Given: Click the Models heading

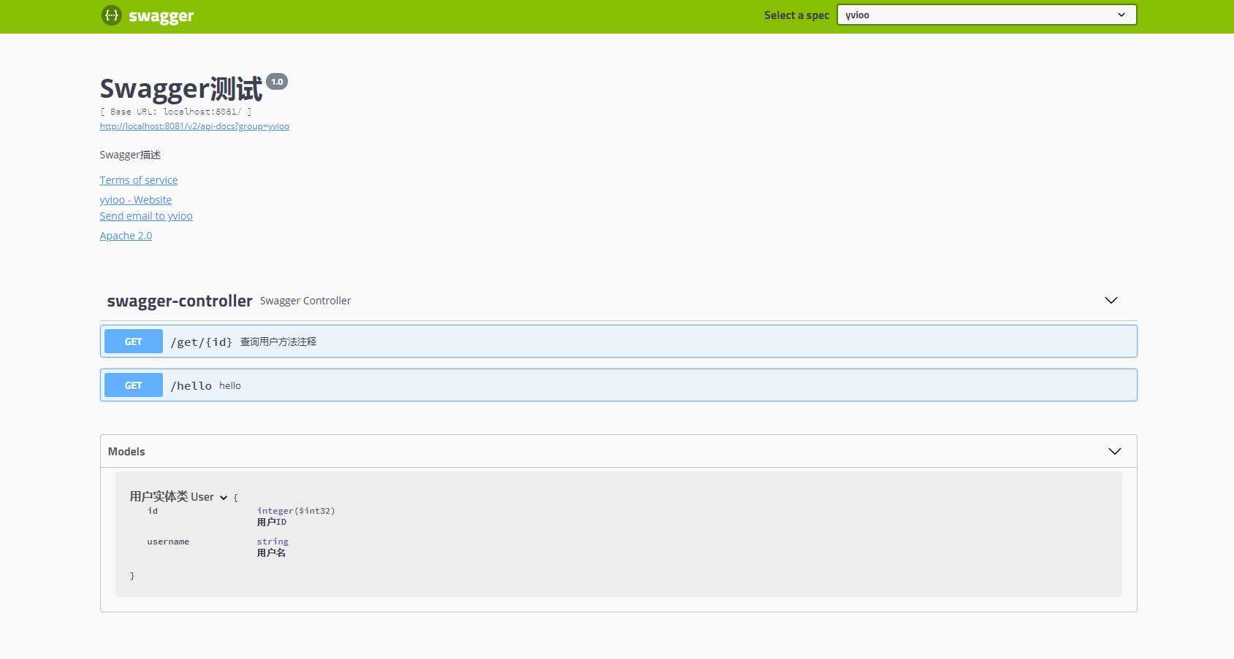Looking at the screenshot, I should click(x=126, y=452).
